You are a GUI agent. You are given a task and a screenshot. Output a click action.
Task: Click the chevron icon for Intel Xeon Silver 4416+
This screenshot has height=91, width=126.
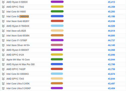point(3,45)
